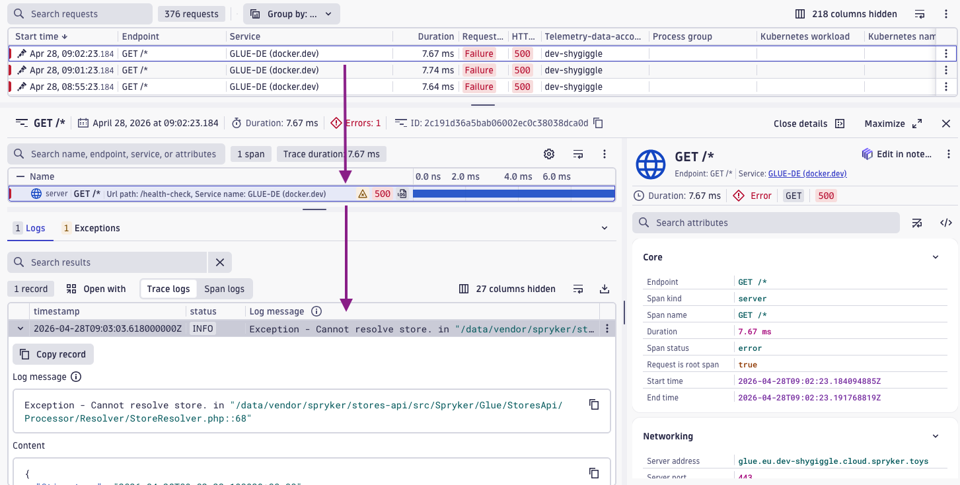Open the Group by dropdown

coord(291,14)
